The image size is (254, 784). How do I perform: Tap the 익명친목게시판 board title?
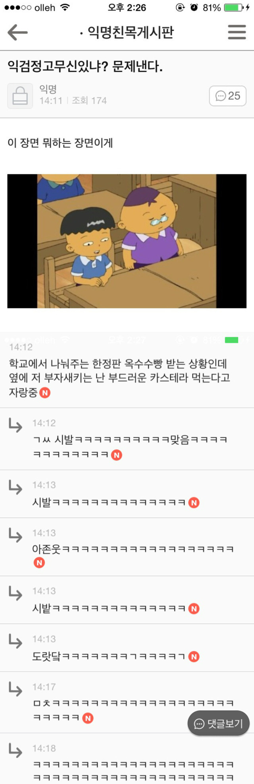[x=127, y=32]
